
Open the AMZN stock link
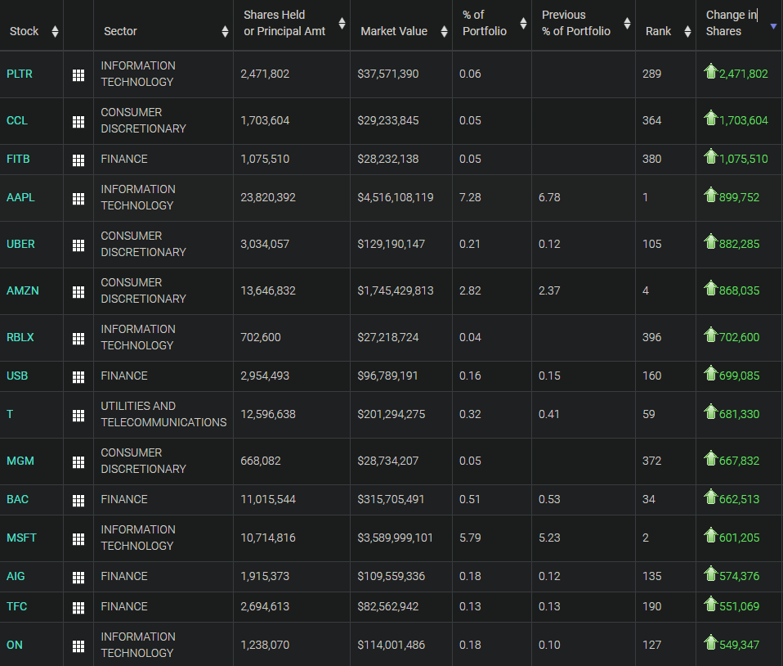pos(22,290)
